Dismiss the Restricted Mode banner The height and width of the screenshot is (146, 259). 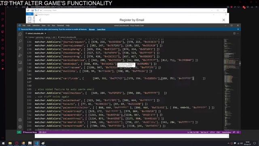point(238,29)
